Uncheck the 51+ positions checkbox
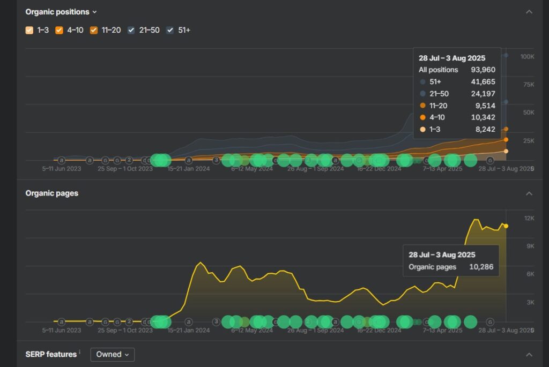Image resolution: width=549 pixels, height=367 pixels. point(170,30)
